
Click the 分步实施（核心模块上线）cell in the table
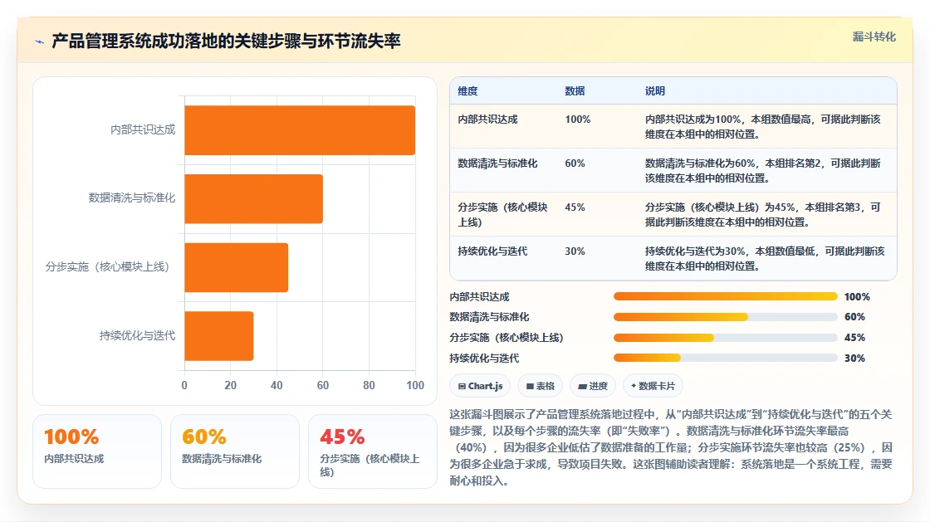(502, 214)
